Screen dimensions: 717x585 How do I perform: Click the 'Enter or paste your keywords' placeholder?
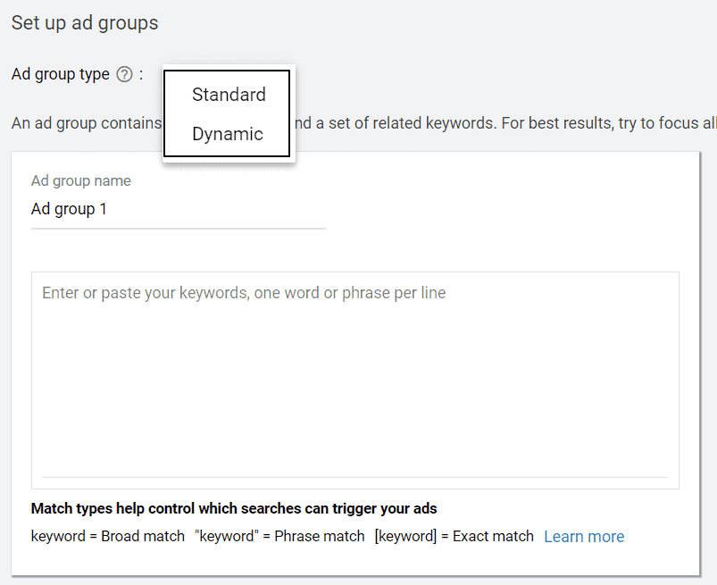[x=244, y=293]
